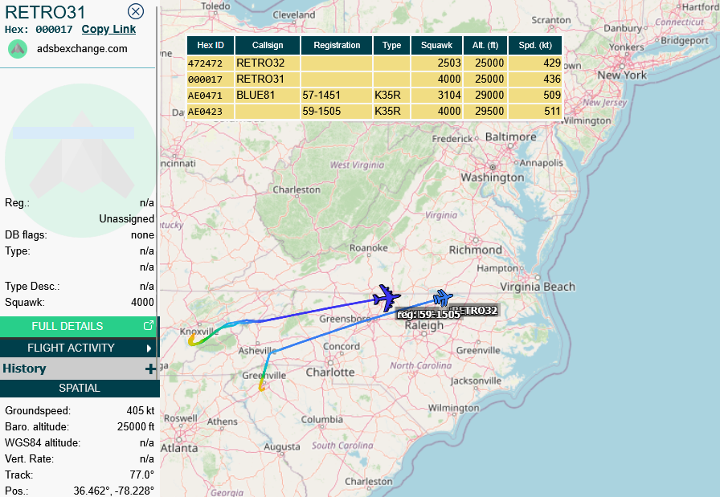Click the Richmond label on map

tap(475, 251)
